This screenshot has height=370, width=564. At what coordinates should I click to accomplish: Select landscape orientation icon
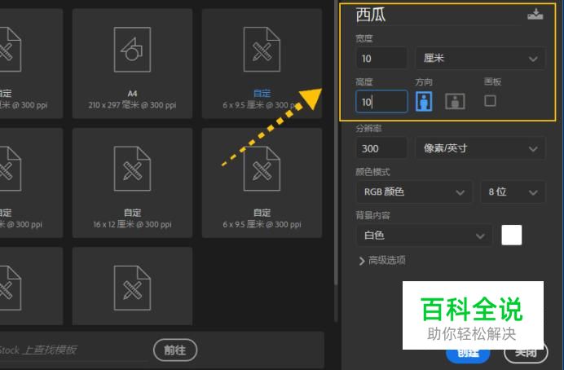455,101
